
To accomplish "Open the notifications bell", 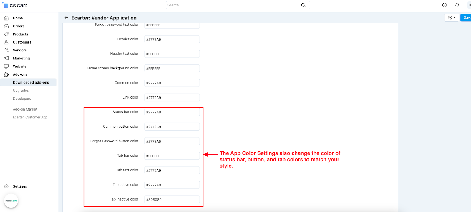I will pyautogui.click(x=457, y=5).
